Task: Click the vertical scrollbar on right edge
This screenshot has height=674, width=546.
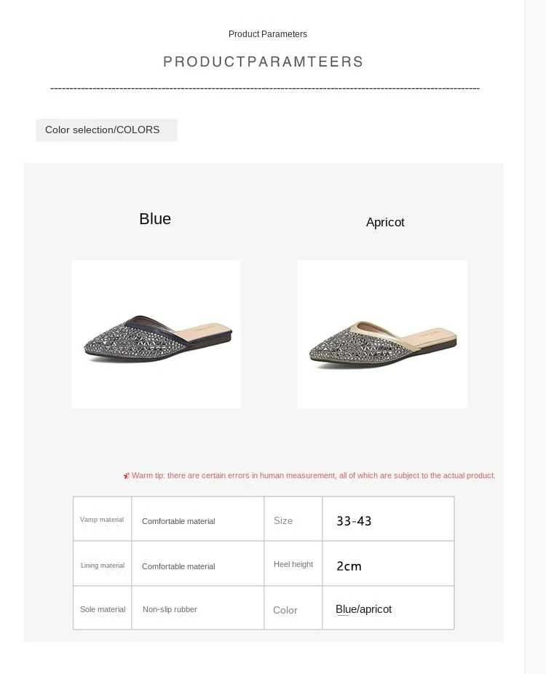Action: click(x=535, y=337)
